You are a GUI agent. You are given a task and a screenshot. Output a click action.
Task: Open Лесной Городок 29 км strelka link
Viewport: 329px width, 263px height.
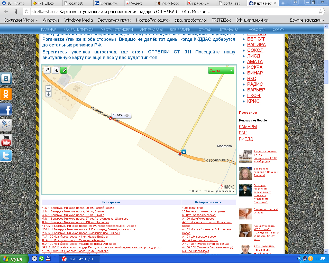coord(79,208)
